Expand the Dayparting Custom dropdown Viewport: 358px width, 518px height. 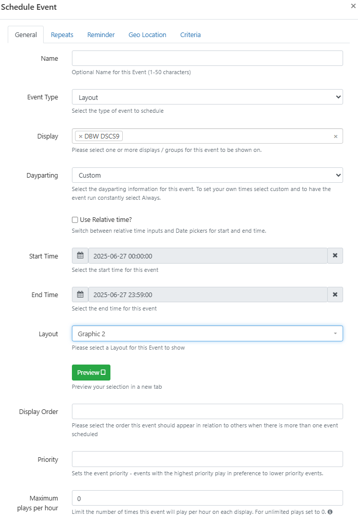pos(208,175)
